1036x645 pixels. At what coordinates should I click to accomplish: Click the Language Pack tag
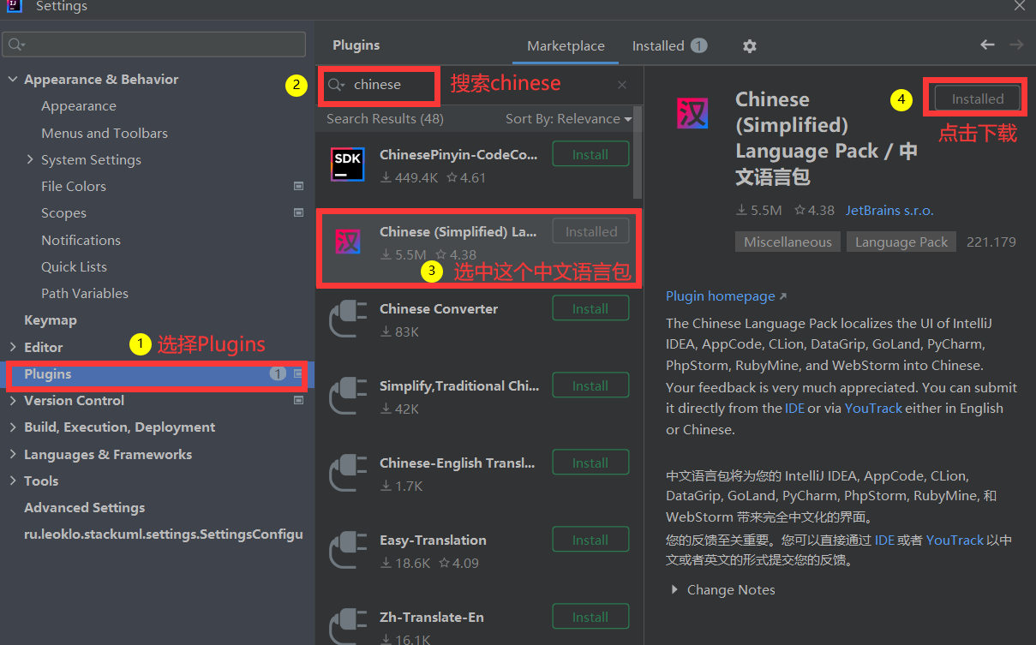pyautogui.click(x=901, y=242)
